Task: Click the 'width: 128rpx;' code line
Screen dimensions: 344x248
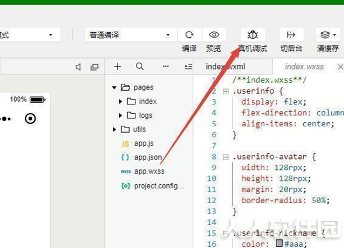Action: [273, 168]
